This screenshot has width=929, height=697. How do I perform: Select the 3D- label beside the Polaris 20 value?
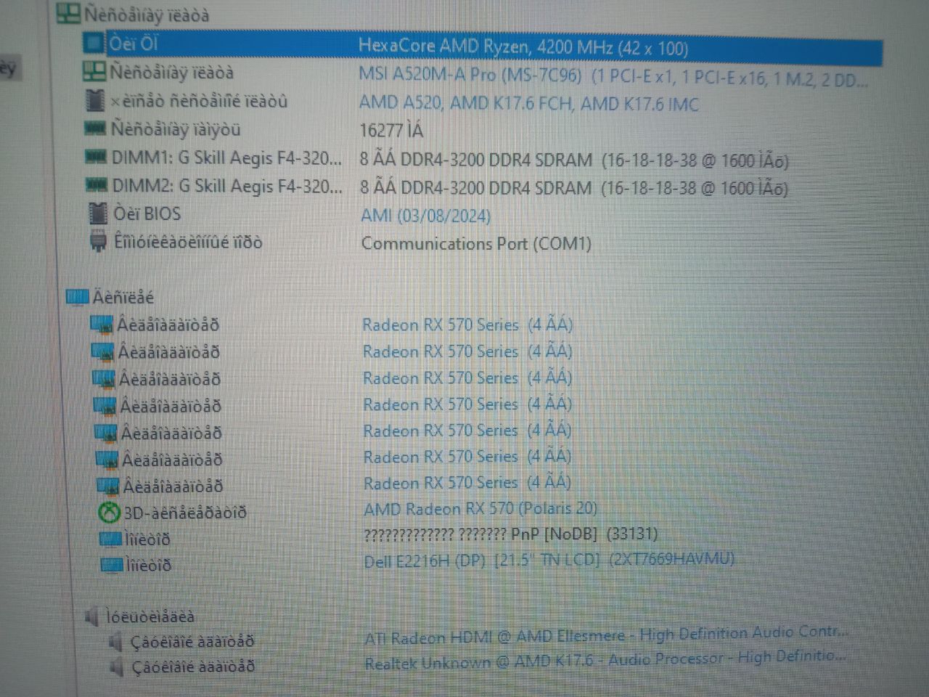coord(185,513)
